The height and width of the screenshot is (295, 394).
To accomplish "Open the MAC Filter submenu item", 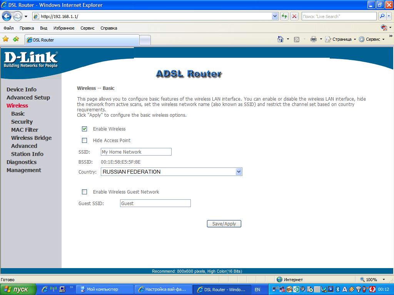I will 25,130.
